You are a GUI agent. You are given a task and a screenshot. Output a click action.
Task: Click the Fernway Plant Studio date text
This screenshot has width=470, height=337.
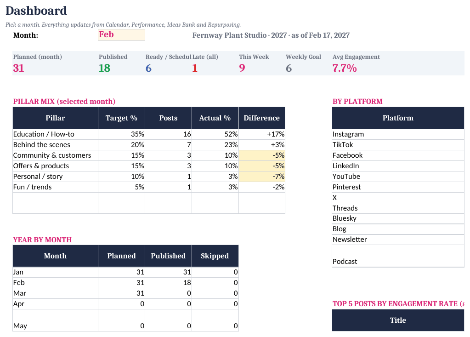(271, 35)
